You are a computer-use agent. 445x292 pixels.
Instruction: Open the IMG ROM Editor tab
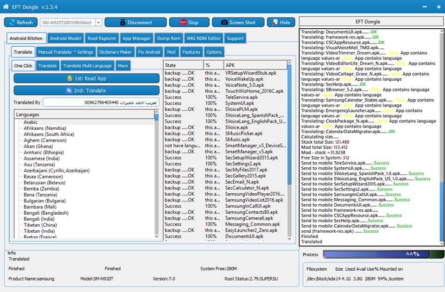click(x=203, y=38)
